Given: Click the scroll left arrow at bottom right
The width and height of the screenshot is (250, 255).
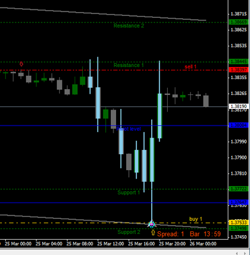Looking at the screenshot, I should 237,253.
